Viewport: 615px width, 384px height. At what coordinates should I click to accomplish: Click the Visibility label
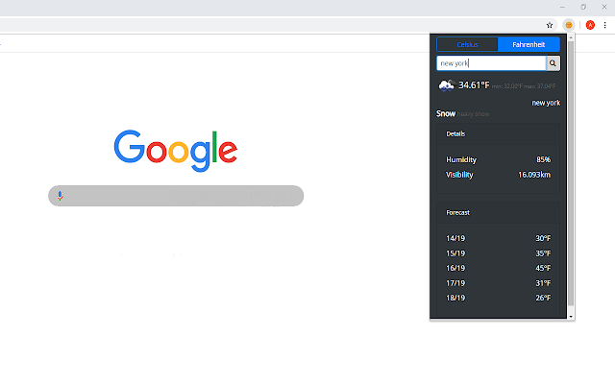[459, 175]
